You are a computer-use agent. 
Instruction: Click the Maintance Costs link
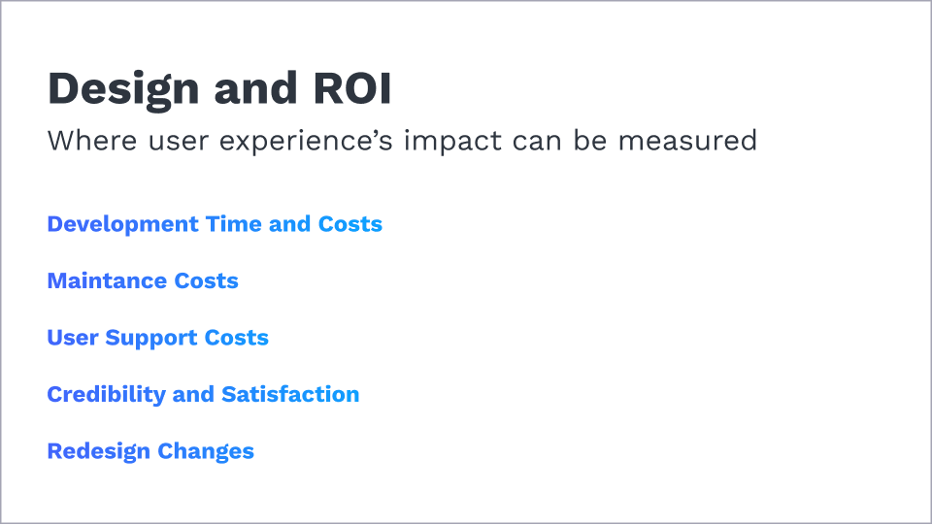click(143, 281)
